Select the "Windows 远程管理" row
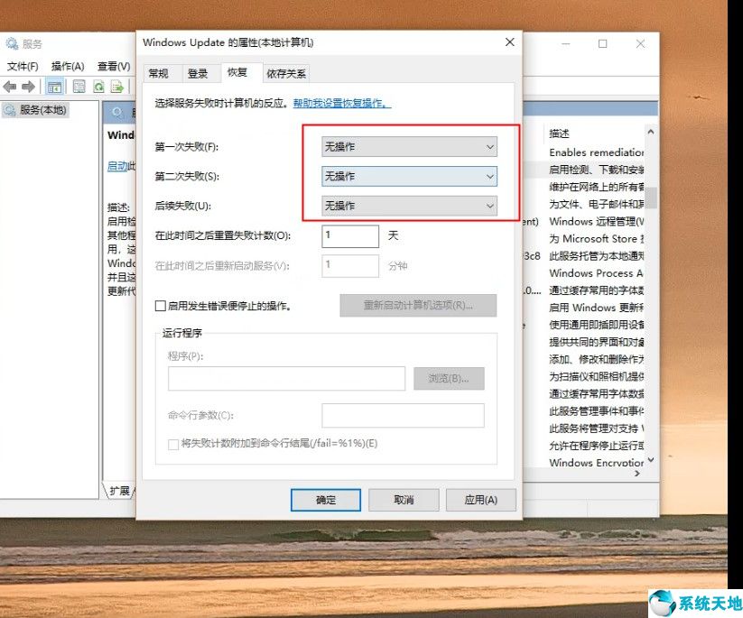 pyautogui.click(x=596, y=222)
